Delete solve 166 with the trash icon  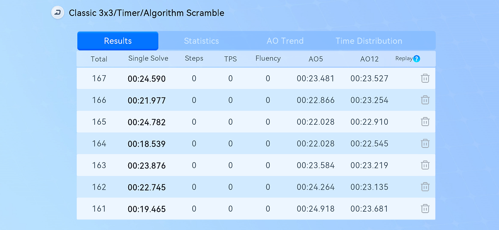425,100
